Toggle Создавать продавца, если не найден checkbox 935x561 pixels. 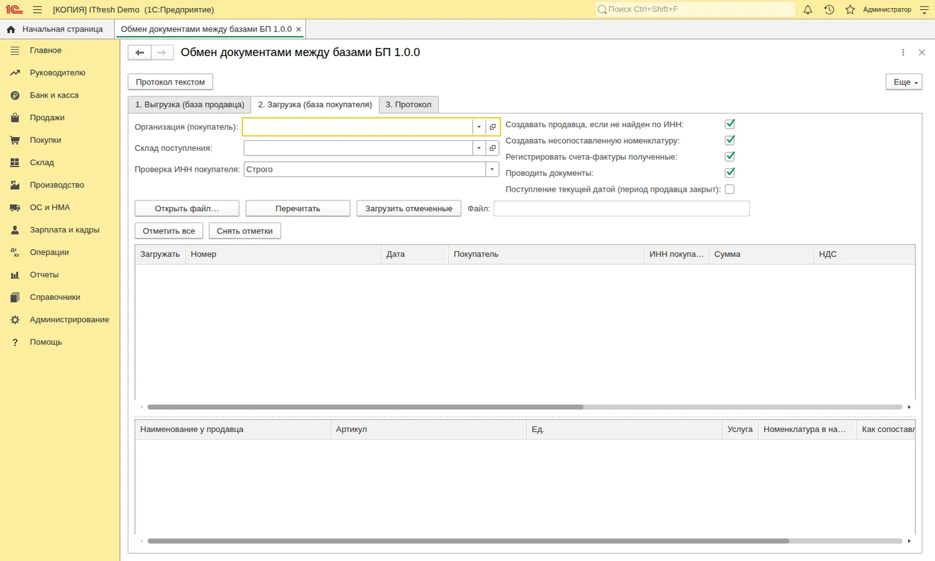[x=730, y=124]
